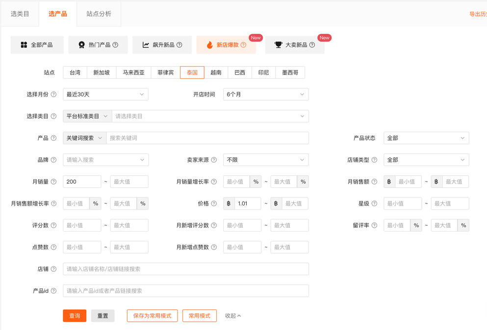The image size is (487, 330).
Task: Click help icon beside 店铺 label
Action: [x=54, y=269]
